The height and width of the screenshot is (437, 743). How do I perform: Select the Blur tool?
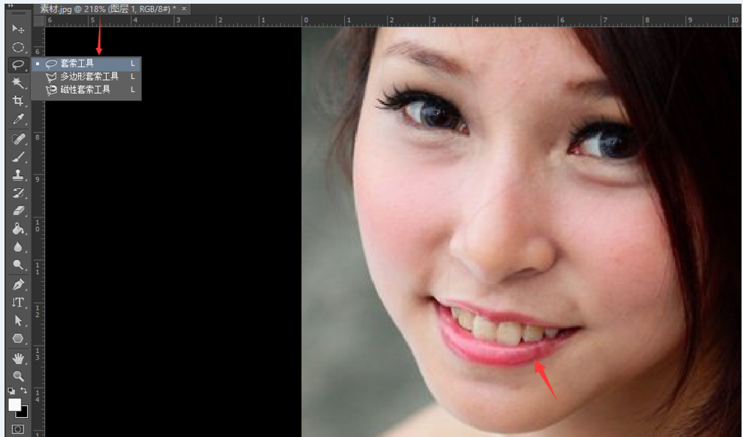[x=18, y=247]
